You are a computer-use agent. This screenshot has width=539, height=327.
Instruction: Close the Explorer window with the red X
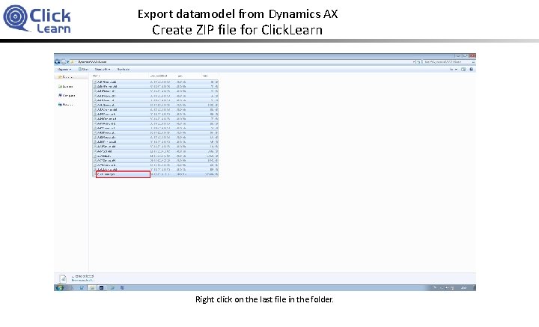coord(472,55)
